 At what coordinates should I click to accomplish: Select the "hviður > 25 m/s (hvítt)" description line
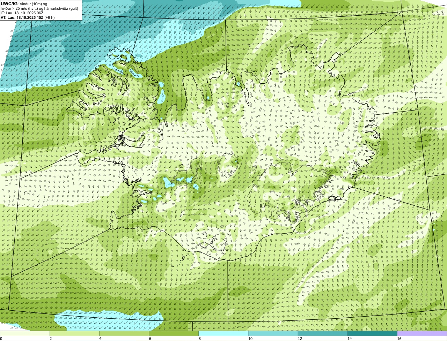tap(39, 8)
